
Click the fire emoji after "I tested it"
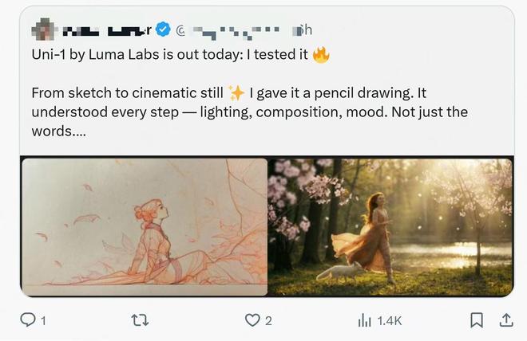point(321,56)
